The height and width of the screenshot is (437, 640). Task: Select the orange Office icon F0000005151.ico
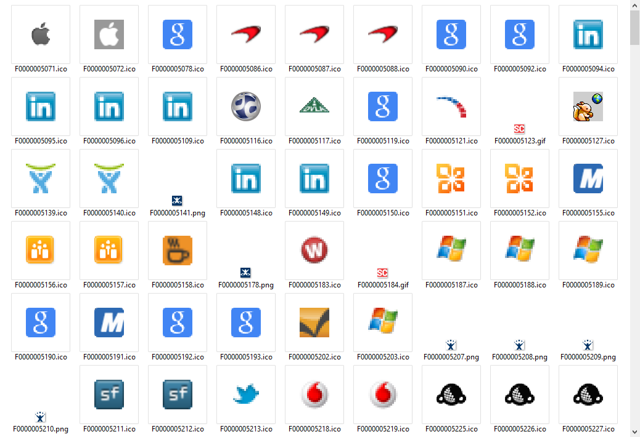coord(451,178)
